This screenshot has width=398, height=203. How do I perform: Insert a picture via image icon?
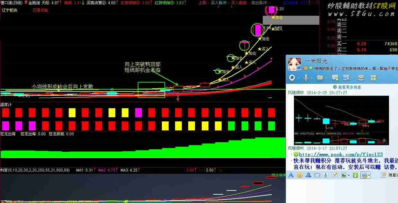[x=344, y=175]
